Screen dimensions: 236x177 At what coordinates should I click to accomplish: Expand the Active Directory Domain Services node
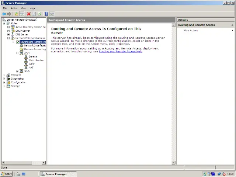point(8,27)
